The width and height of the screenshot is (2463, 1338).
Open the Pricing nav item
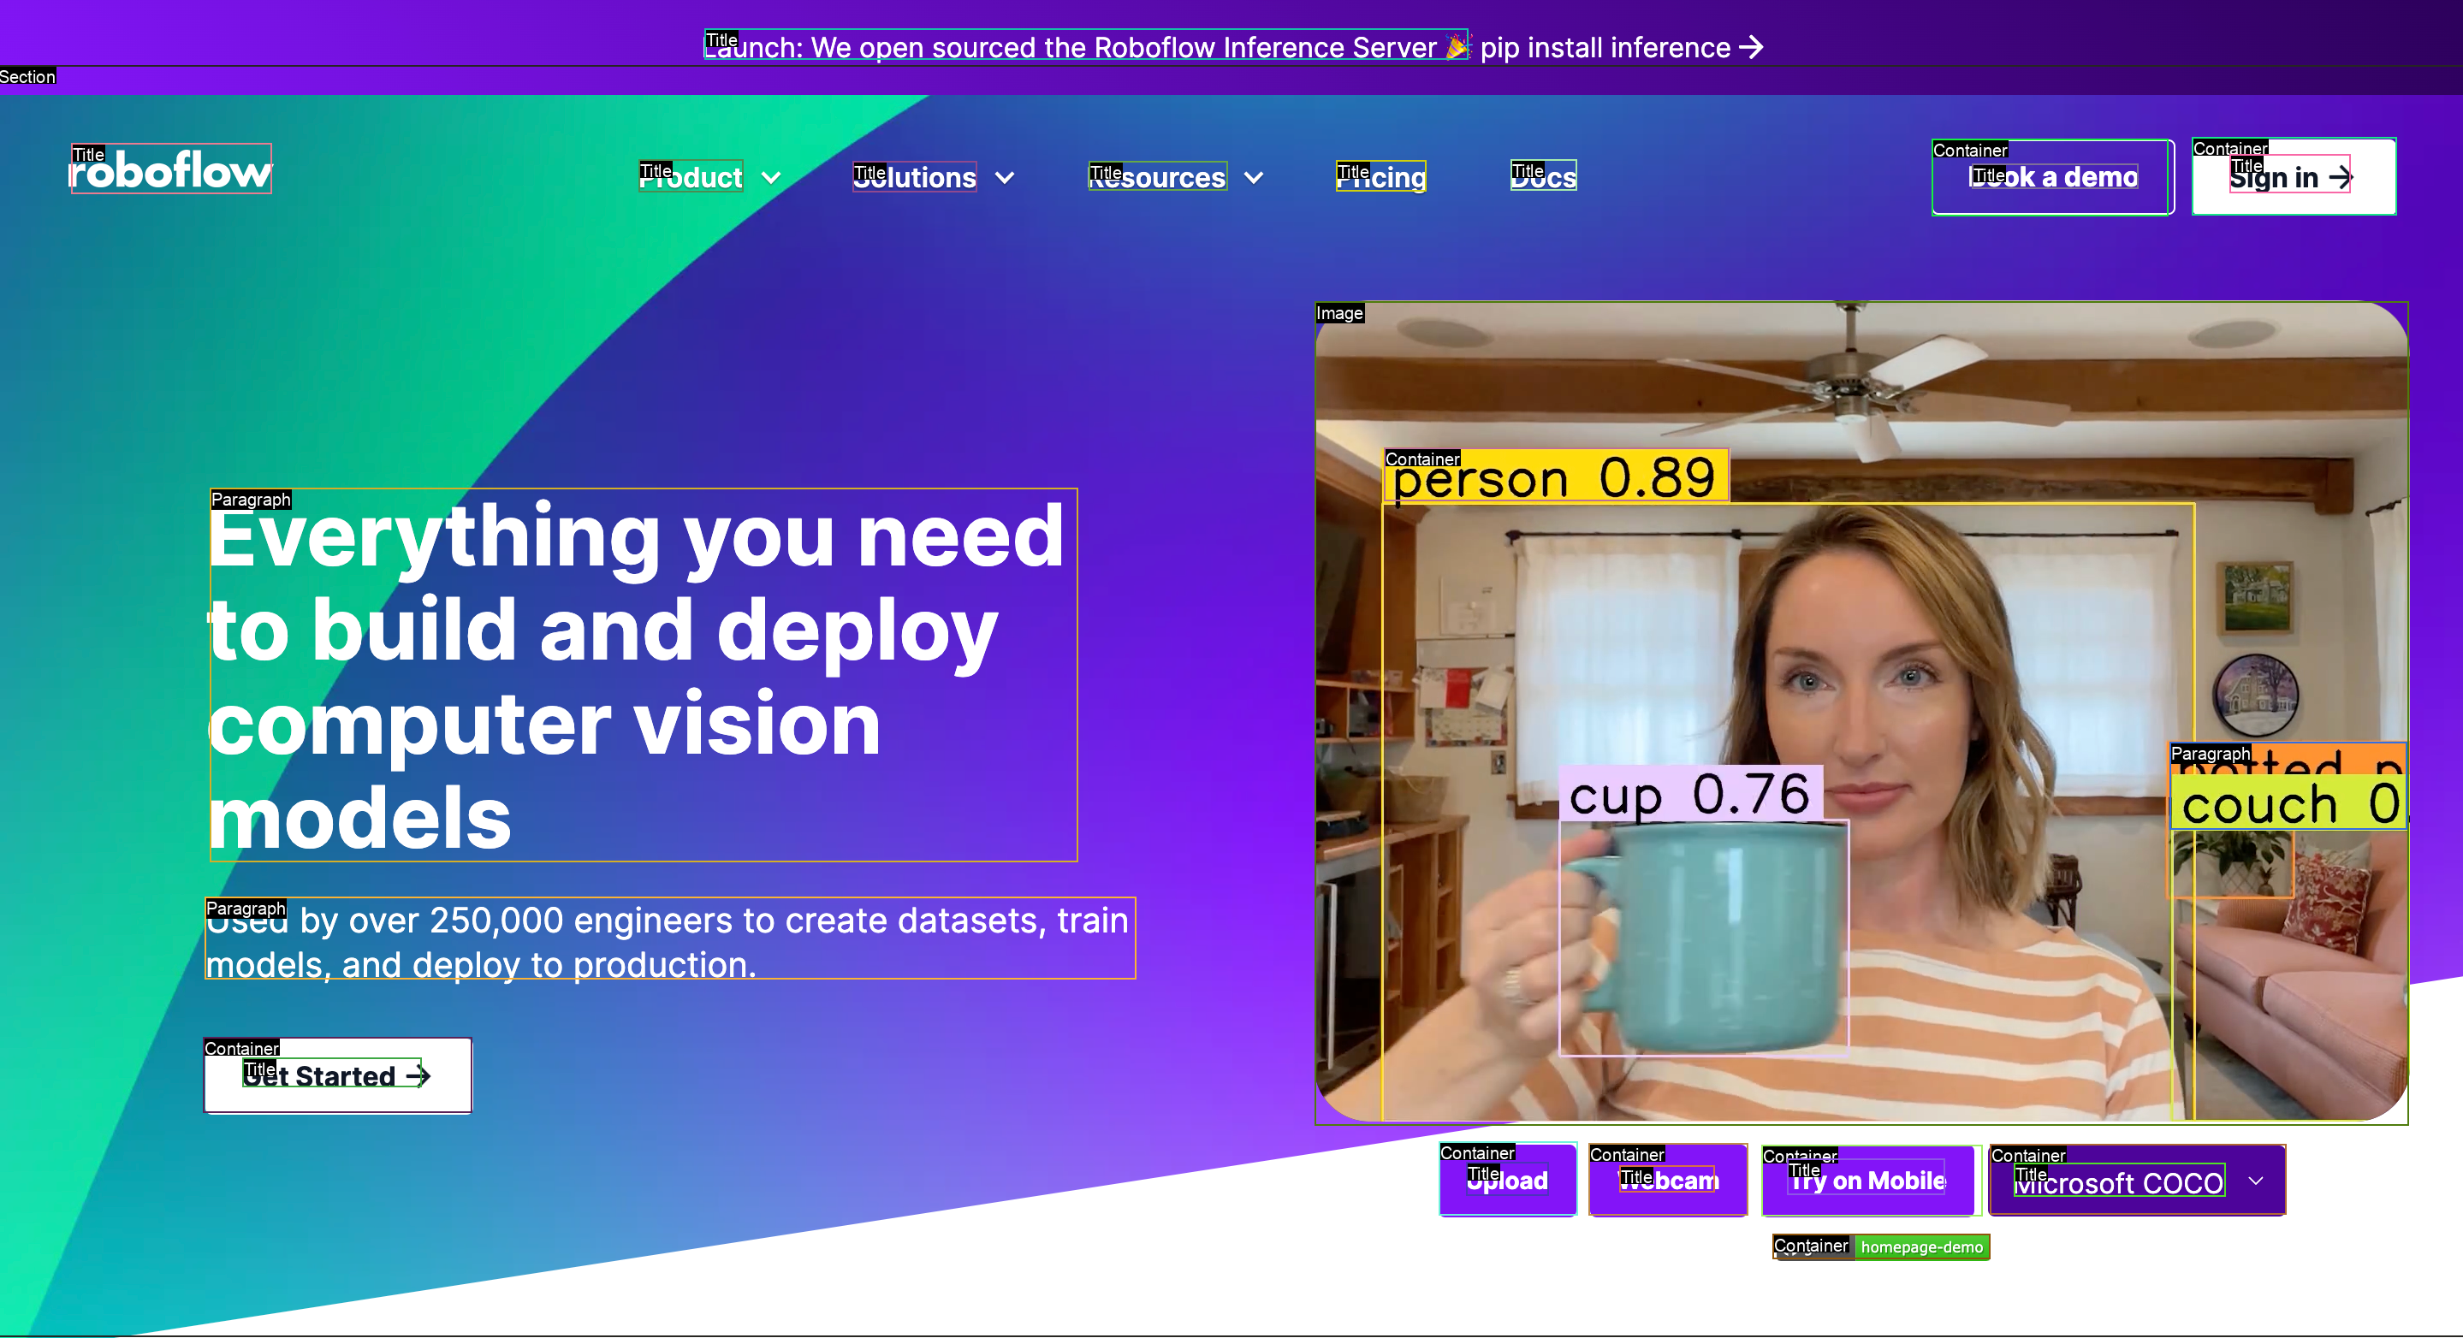pyautogui.click(x=1380, y=177)
